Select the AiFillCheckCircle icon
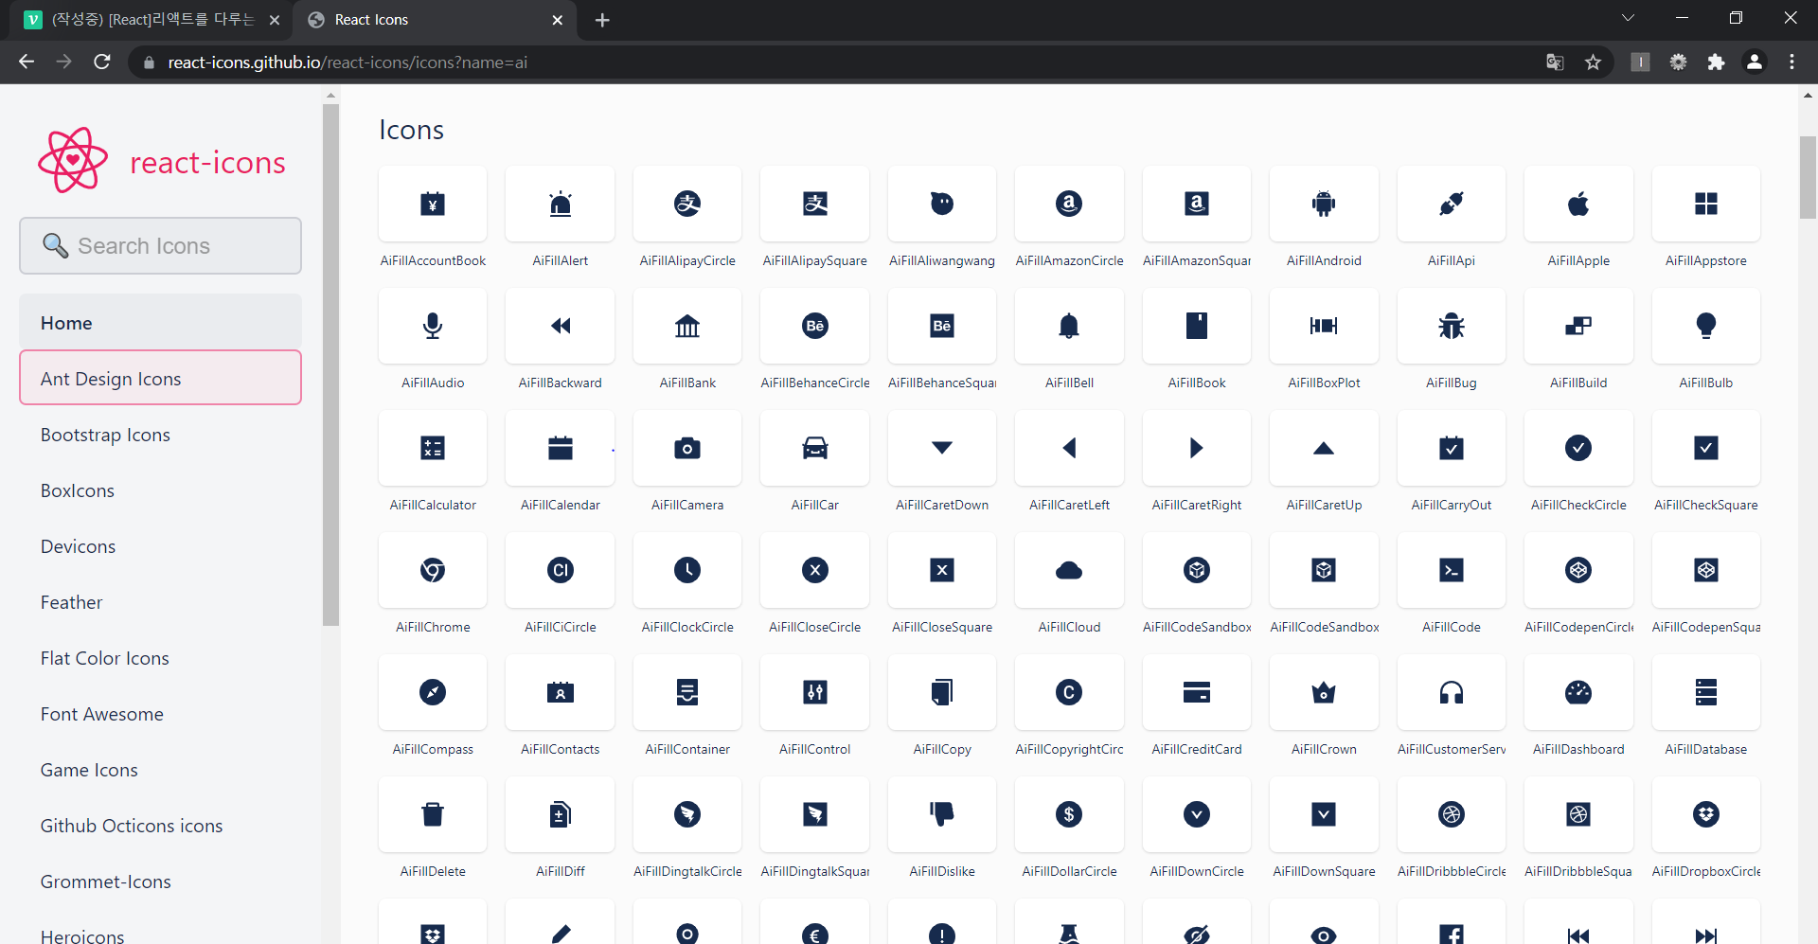 click(1578, 448)
